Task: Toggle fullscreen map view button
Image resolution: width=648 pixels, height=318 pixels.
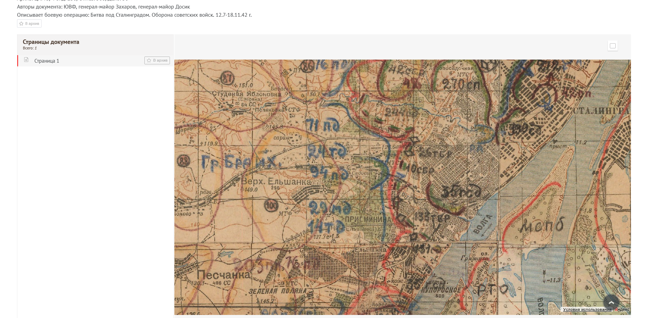Action: pos(613,46)
